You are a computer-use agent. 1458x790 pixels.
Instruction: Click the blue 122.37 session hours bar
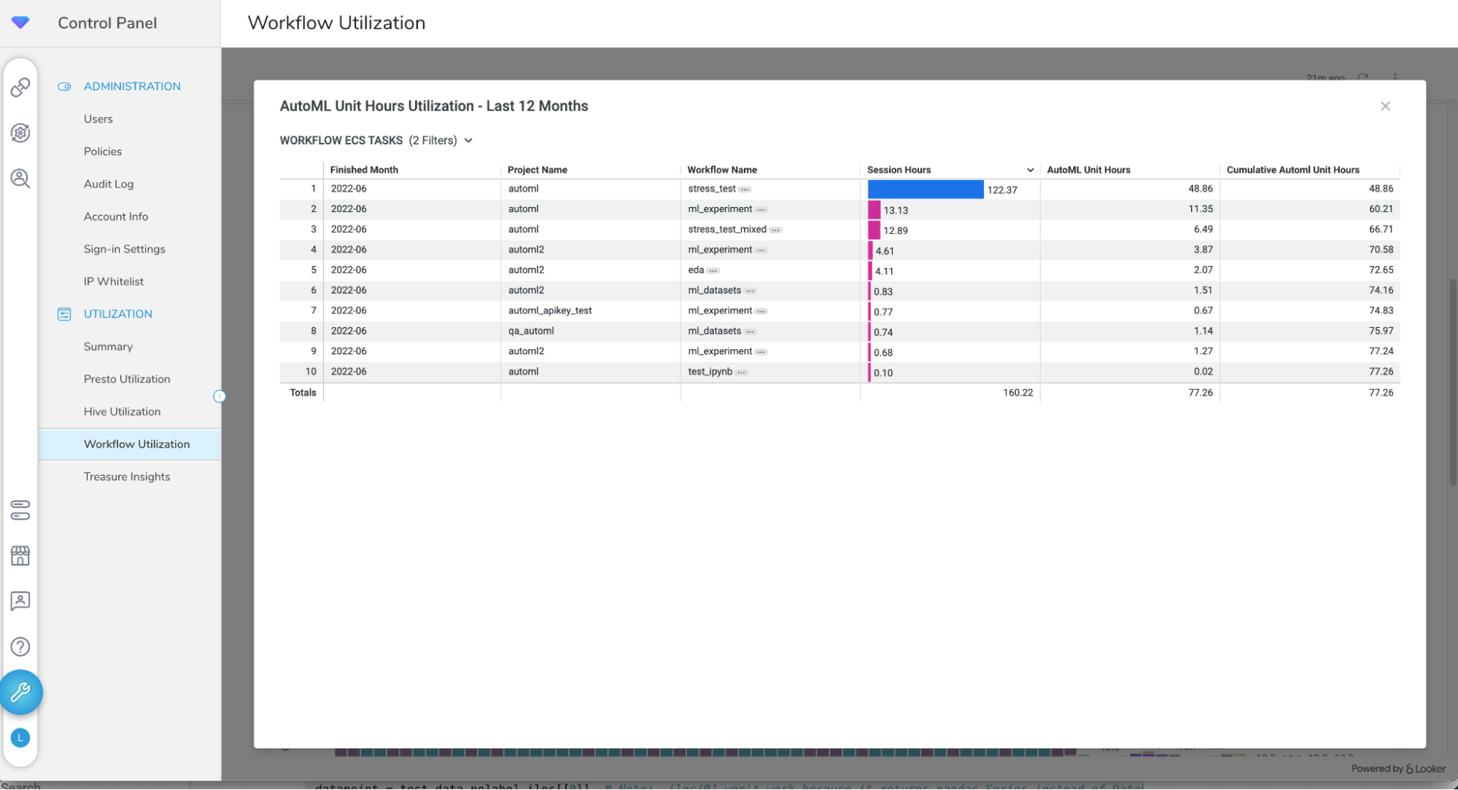pyautogui.click(x=925, y=189)
